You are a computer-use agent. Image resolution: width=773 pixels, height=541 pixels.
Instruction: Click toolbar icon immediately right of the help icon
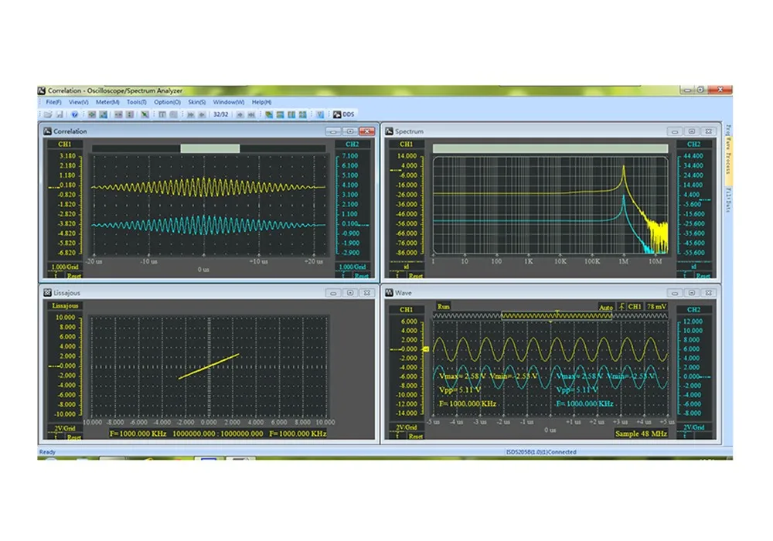tap(92, 114)
